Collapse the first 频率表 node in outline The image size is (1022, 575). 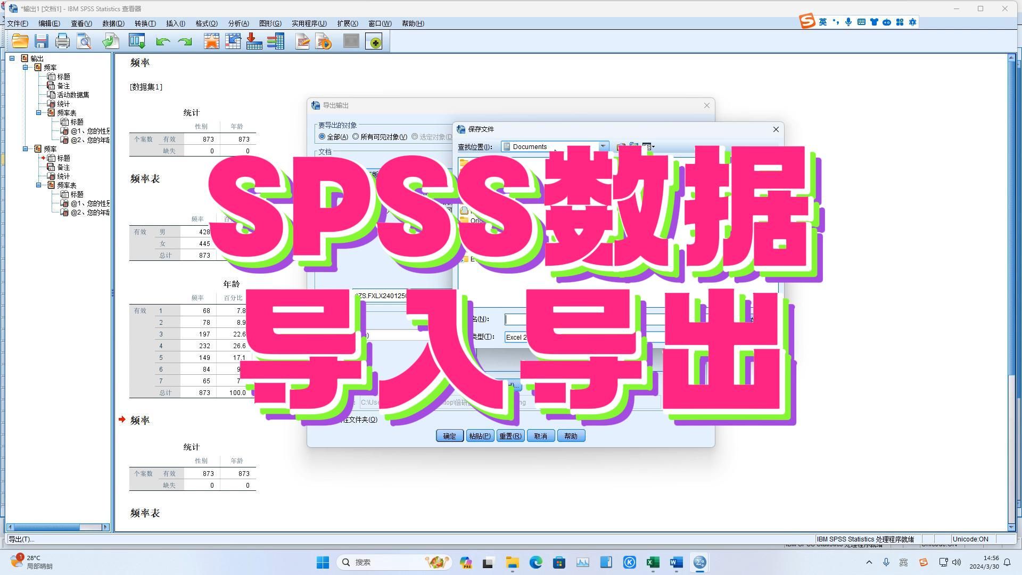(38, 113)
